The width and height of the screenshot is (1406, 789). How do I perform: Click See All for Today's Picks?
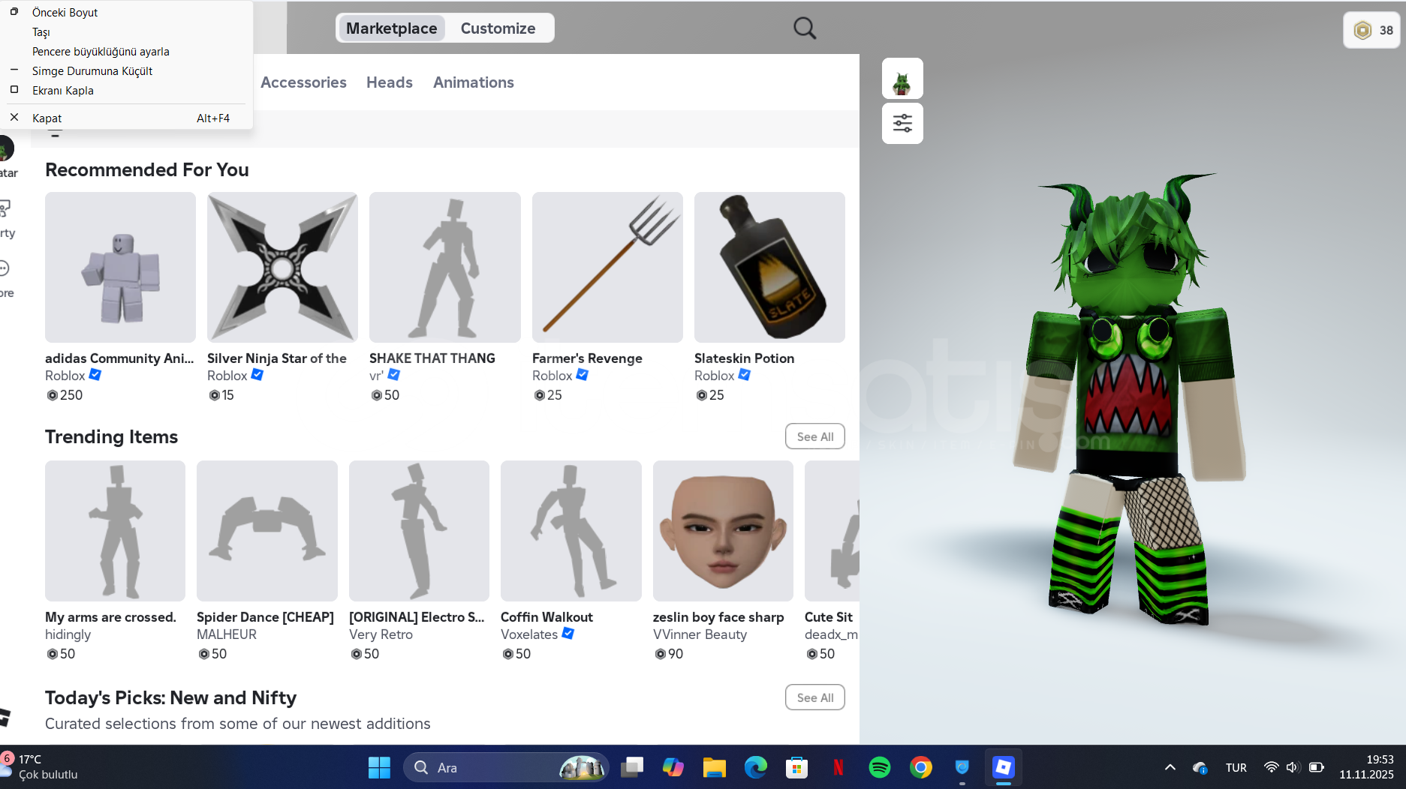[x=815, y=697]
